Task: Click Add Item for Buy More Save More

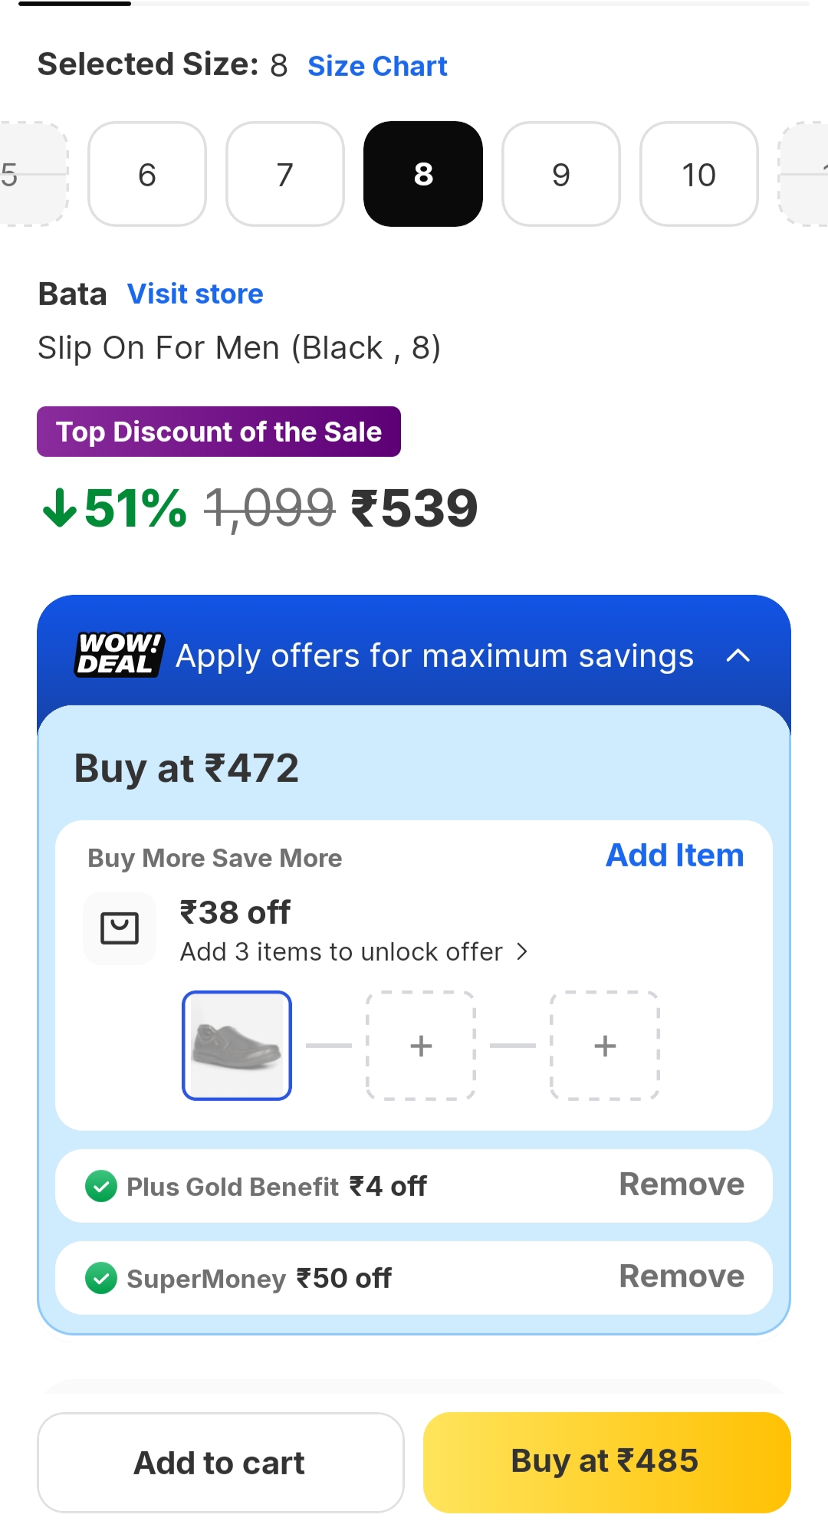Action: pyautogui.click(x=675, y=856)
